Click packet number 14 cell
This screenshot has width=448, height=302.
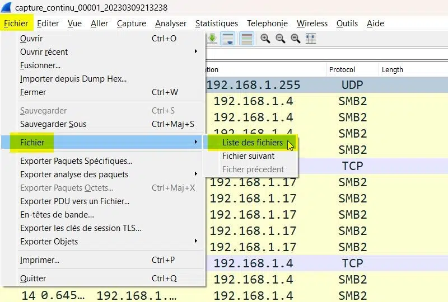29,295
